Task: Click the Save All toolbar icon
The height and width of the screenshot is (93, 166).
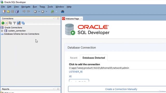Action: [17, 11]
